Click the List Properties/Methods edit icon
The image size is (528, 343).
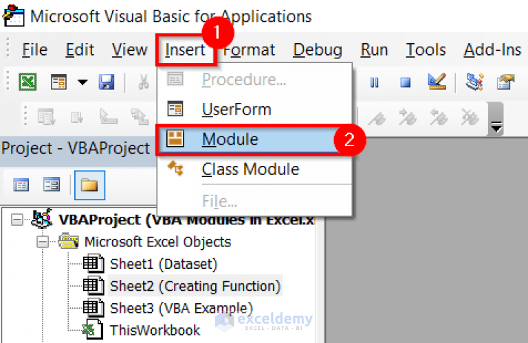(x=46, y=117)
